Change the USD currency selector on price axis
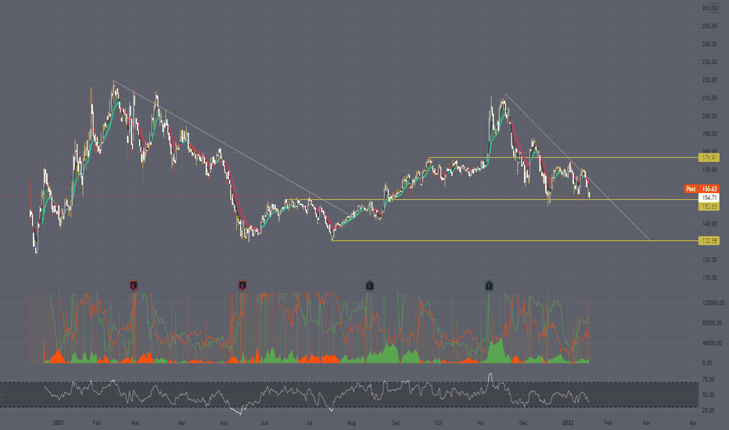This screenshot has width=729, height=430. (x=713, y=8)
